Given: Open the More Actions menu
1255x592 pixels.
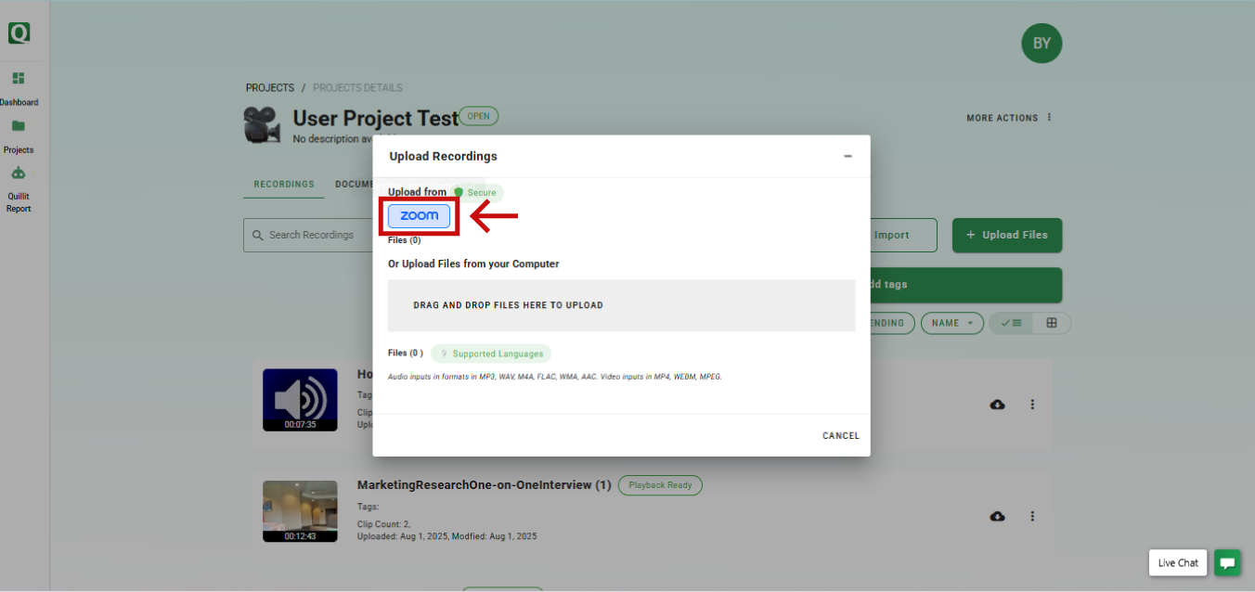Looking at the screenshot, I should point(1009,118).
